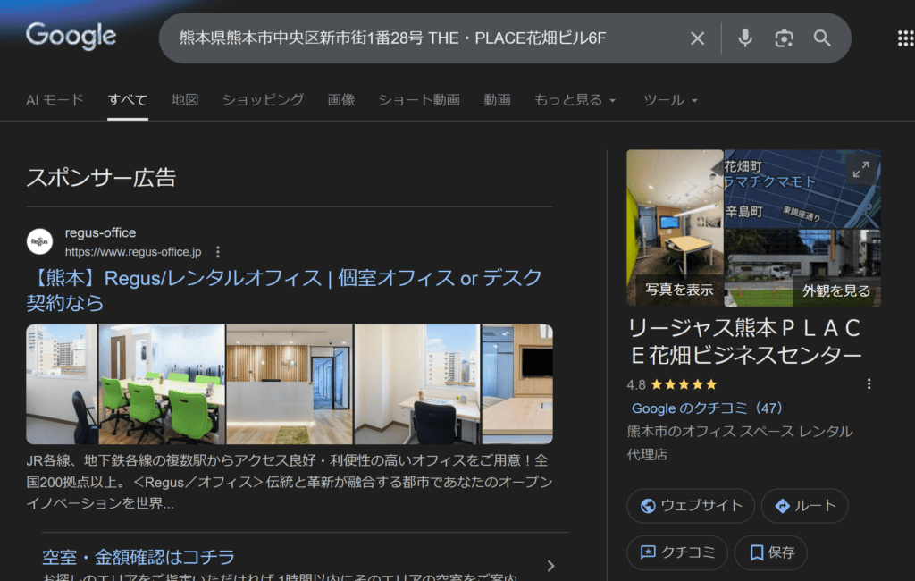This screenshot has width=915, height=581.
Task: Clear the search query with the X icon
Action: point(698,38)
